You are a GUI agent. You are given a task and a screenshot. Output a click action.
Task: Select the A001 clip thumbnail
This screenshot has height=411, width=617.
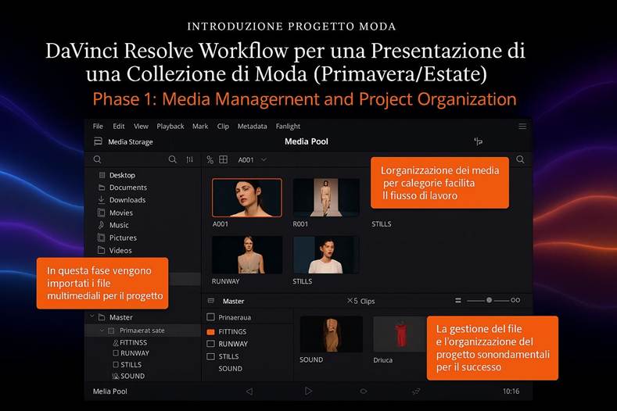click(x=246, y=198)
